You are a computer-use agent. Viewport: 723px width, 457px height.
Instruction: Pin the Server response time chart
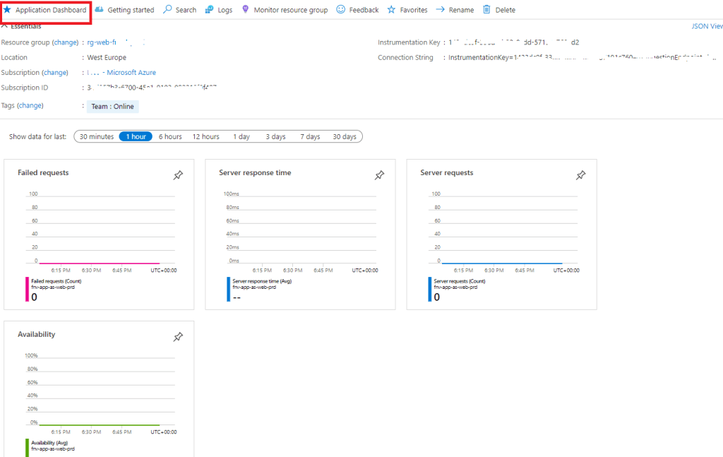pos(379,175)
